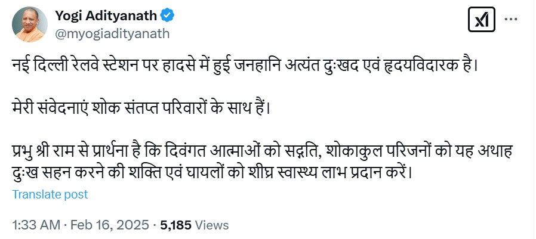Open the 1:33 AM timestamp link
Viewport: 536px width, 239px height.
[36, 225]
